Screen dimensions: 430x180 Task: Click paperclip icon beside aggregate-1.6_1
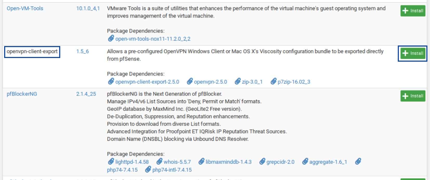305,162
